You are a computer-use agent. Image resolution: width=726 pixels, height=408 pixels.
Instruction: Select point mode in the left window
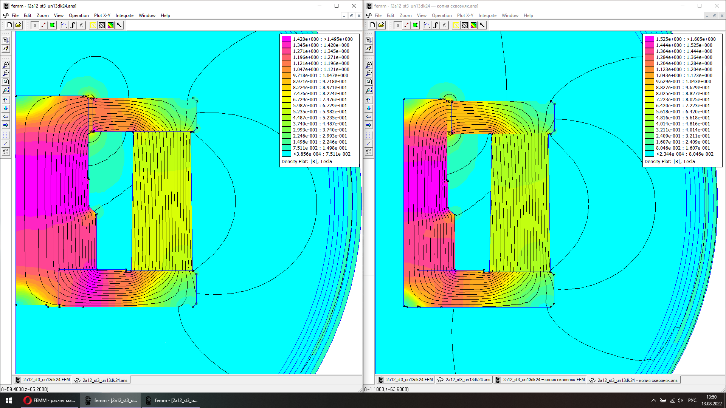point(35,25)
